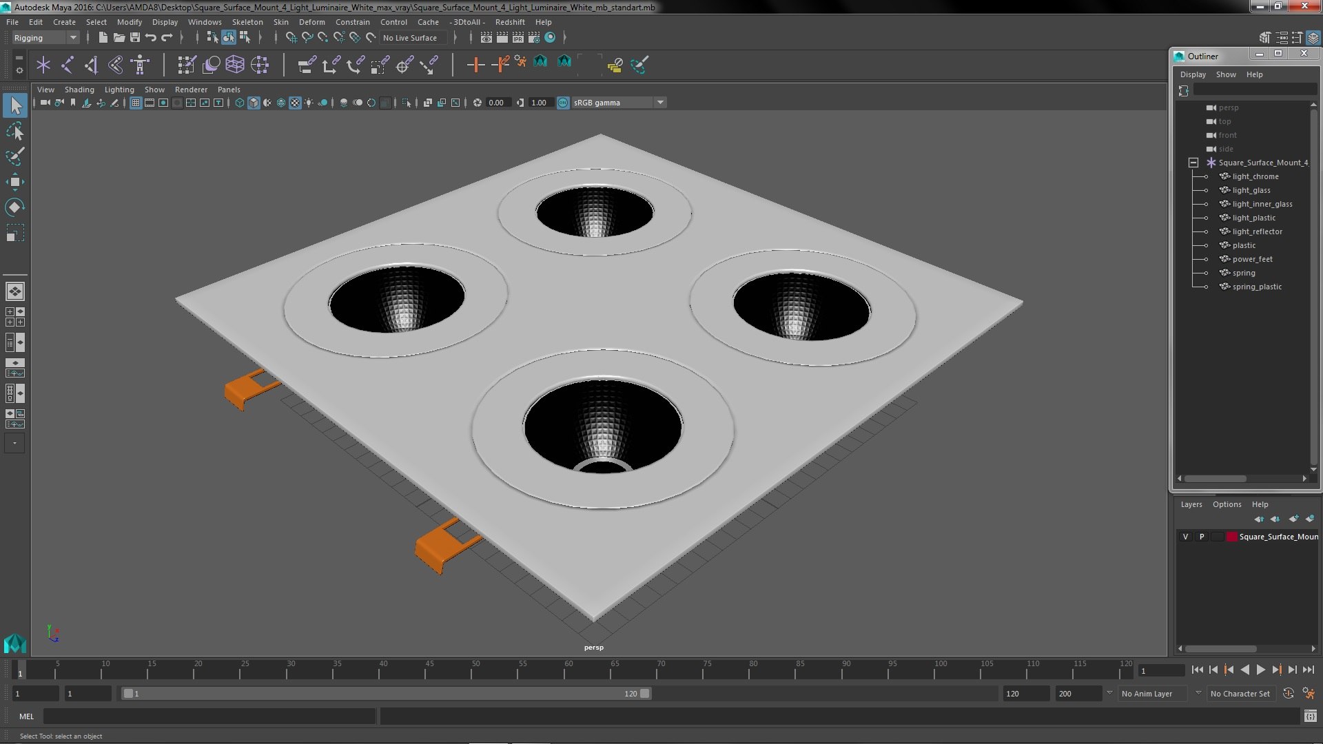
Task: Click the Undo arrow icon
Action: [151, 37]
